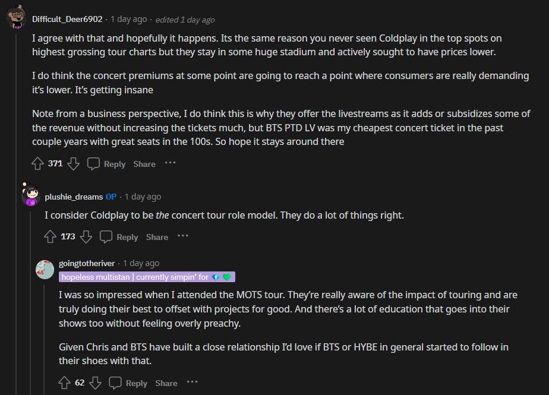Upvote Difficult_Deer6902's comment
Viewport: 549px width, 395px height.
click(37, 163)
